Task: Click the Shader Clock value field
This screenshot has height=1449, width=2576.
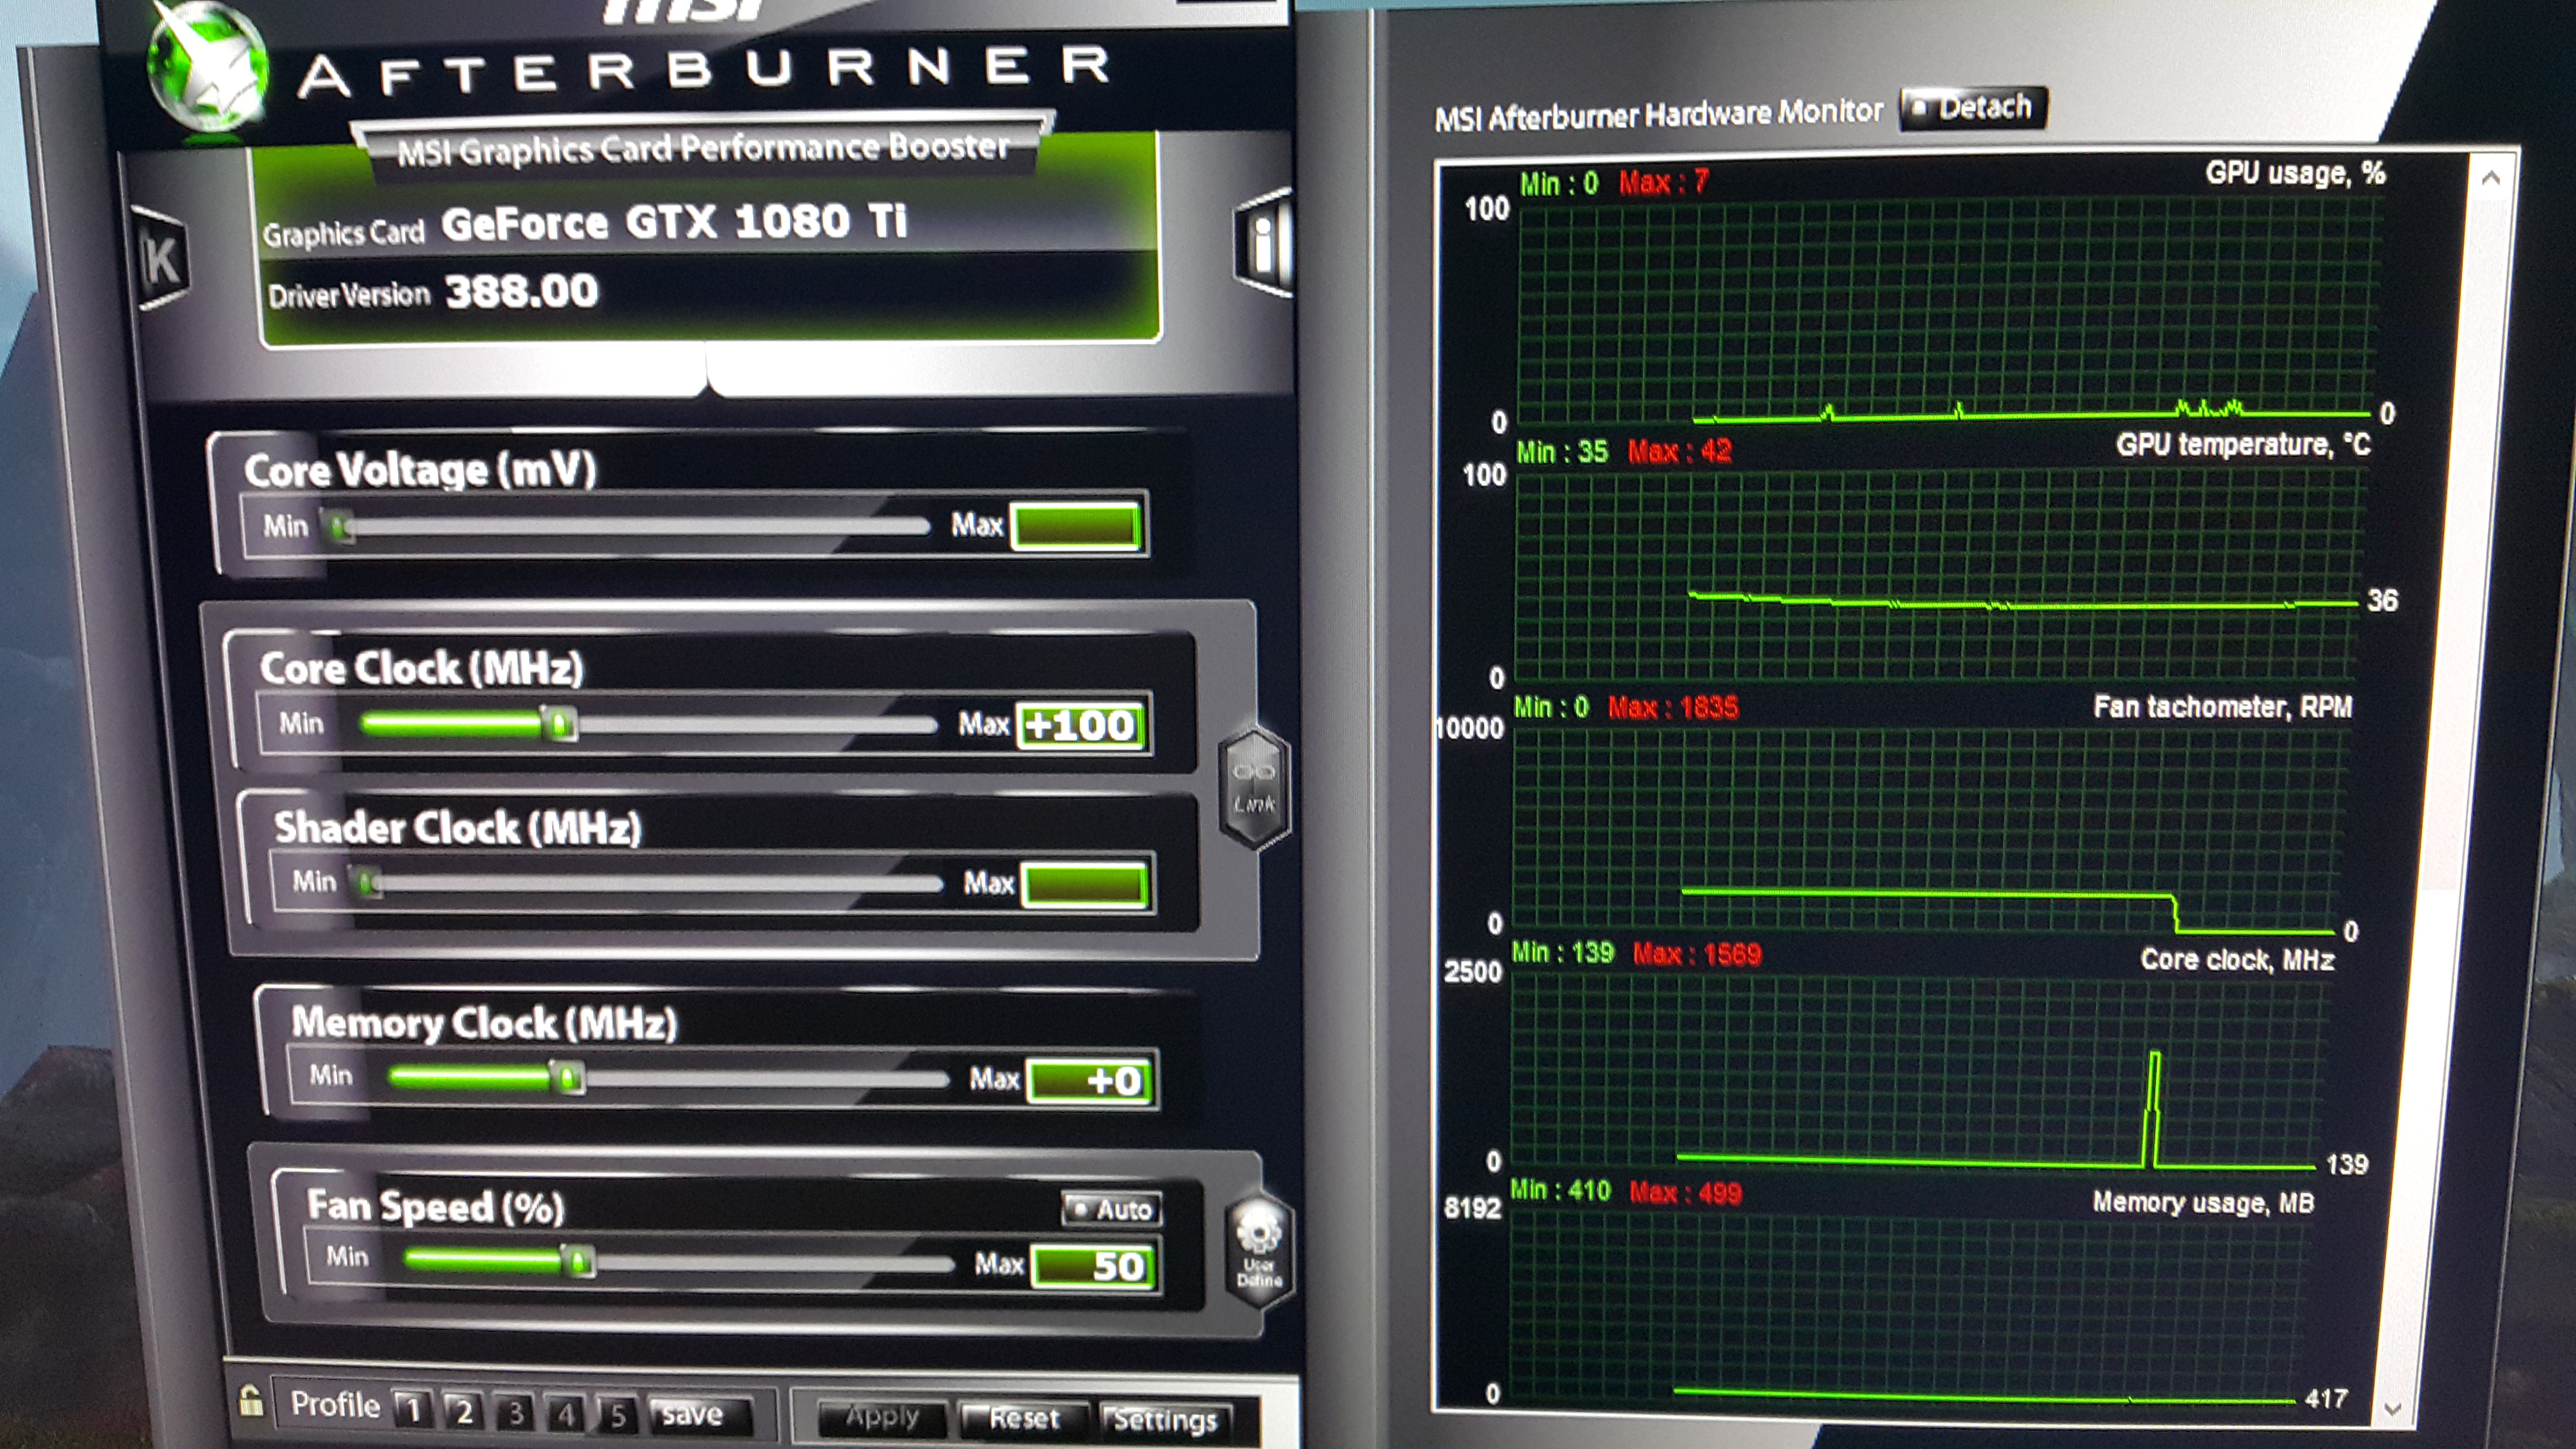Action: pos(1086,885)
